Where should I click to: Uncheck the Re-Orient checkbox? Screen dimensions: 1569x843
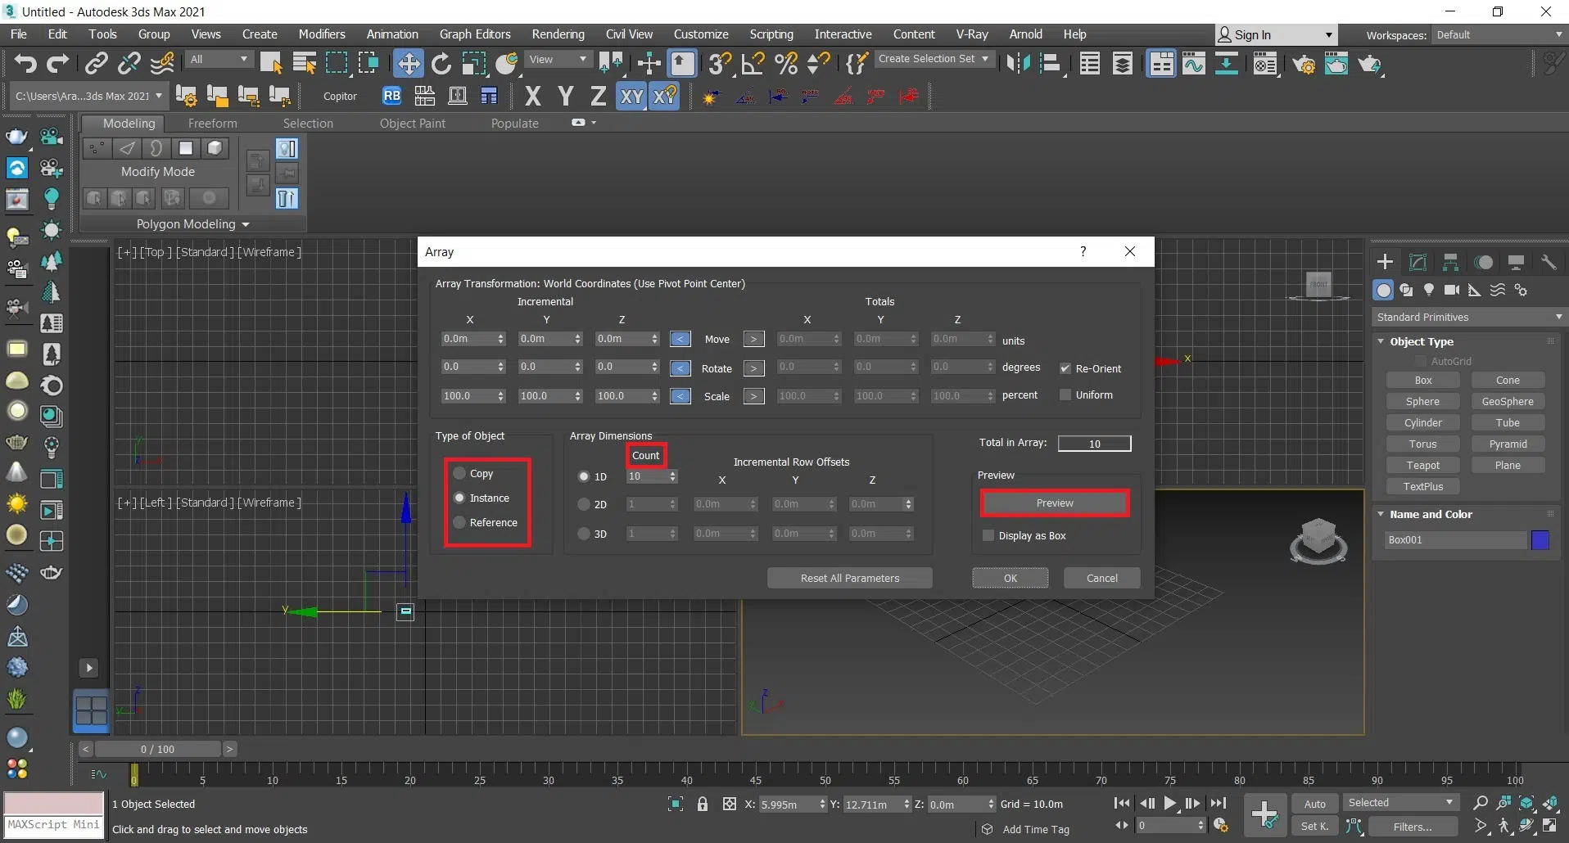coord(1065,369)
